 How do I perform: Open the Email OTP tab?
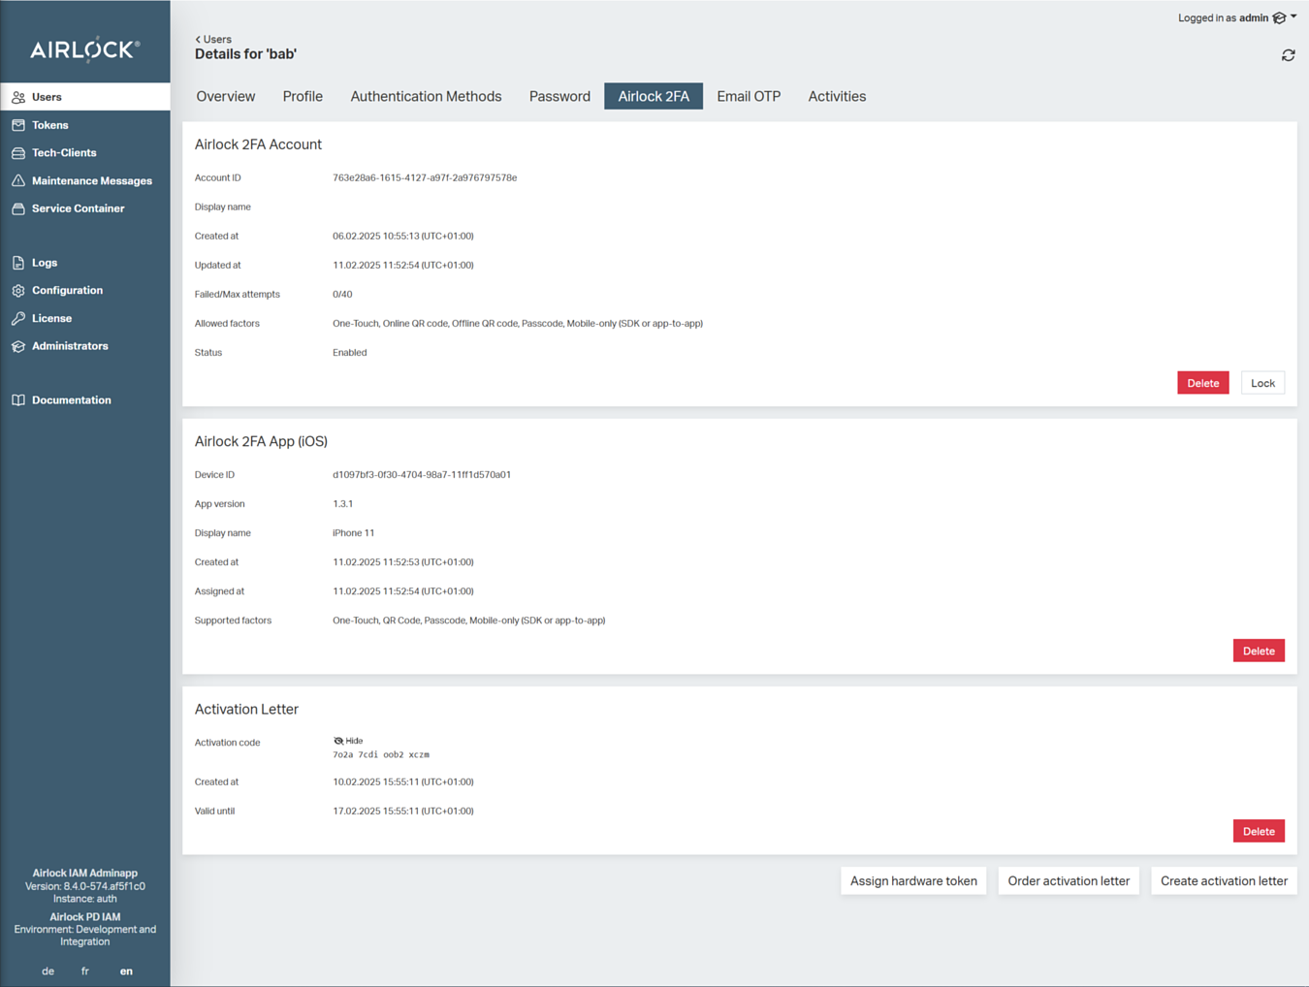pyautogui.click(x=748, y=96)
